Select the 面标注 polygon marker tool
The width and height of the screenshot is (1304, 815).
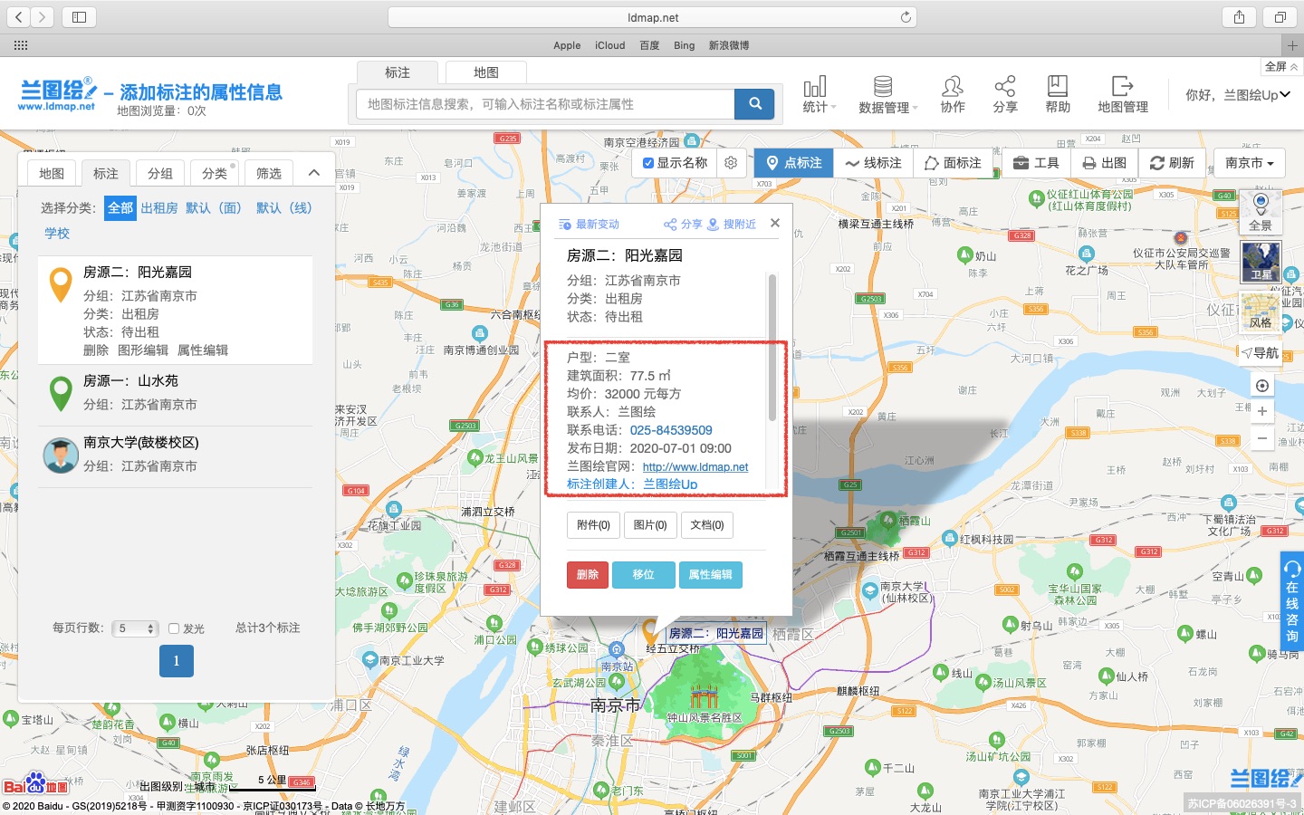coord(953,163)
